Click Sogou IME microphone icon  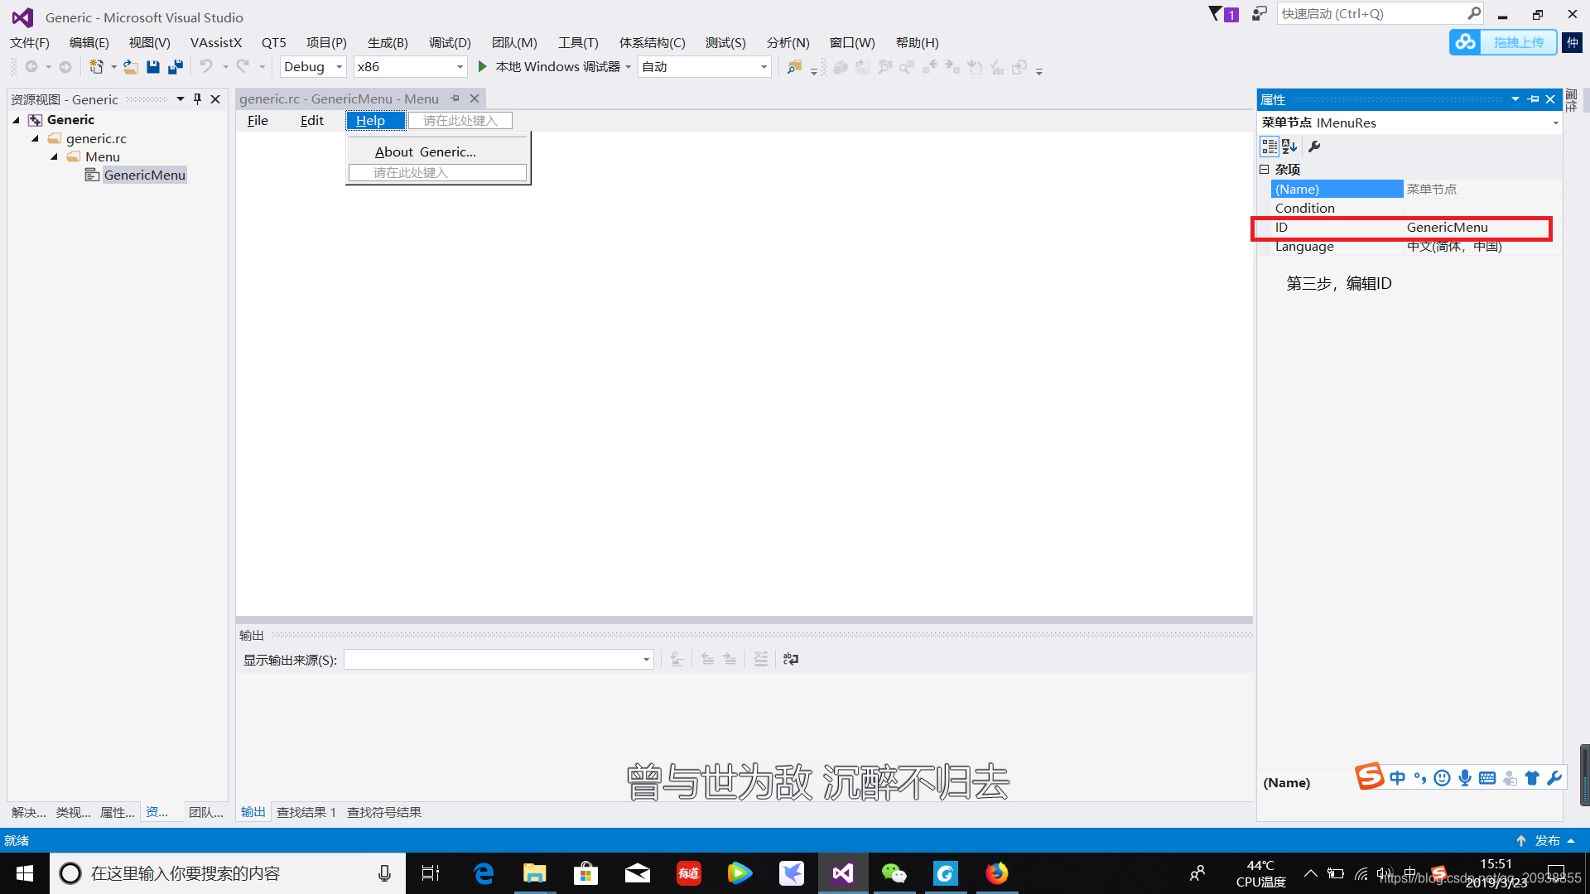tap(1465, 778)
